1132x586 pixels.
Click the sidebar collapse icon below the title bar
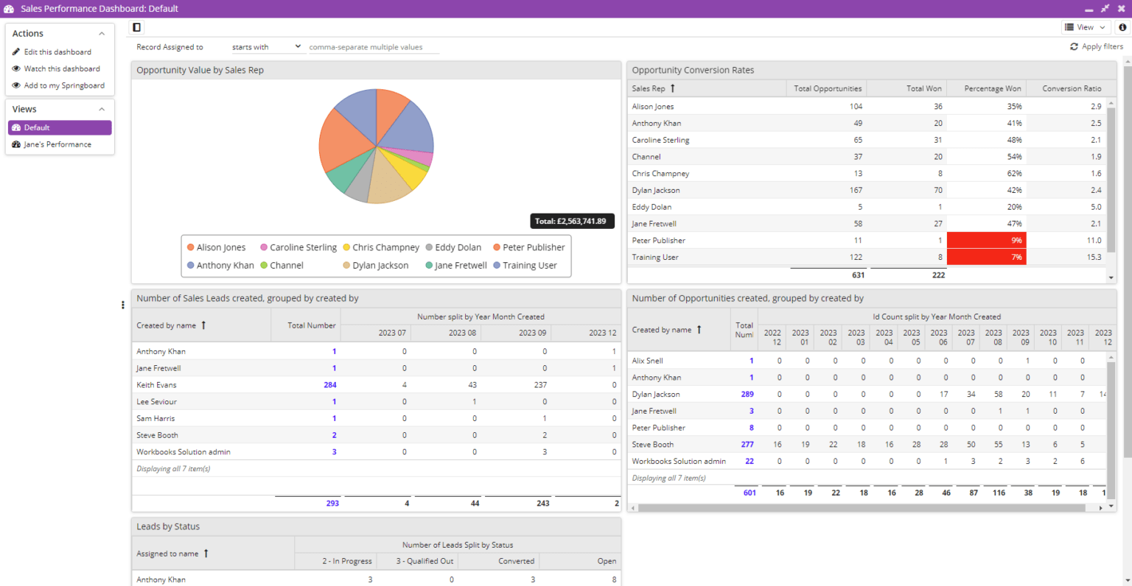(x=136, y=27)
